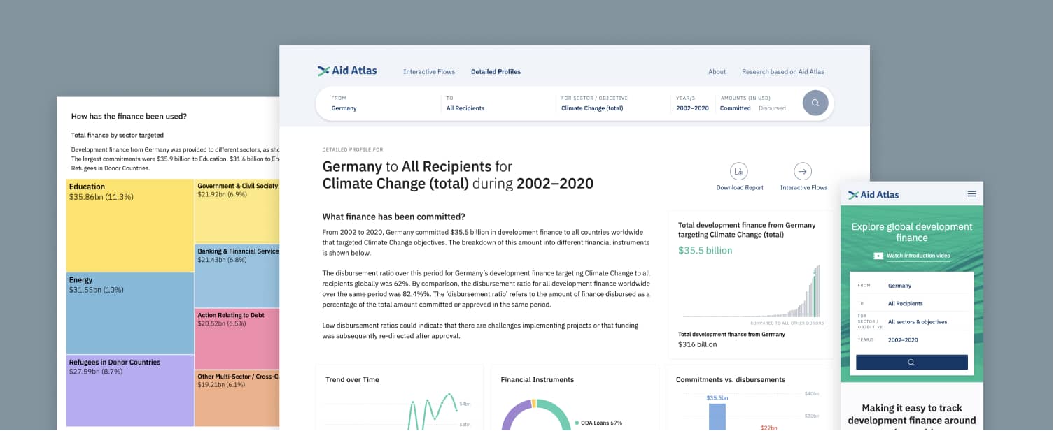Tap the magnifier search button on the mobile mockup
The width and height of the screenshot is (1054, 431).
click(x=911, y=362)
